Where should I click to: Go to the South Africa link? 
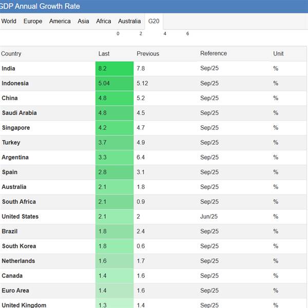tap(19, 202)
